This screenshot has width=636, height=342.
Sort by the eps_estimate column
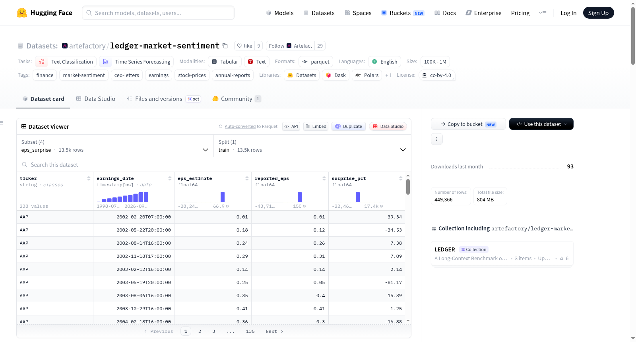247,178
